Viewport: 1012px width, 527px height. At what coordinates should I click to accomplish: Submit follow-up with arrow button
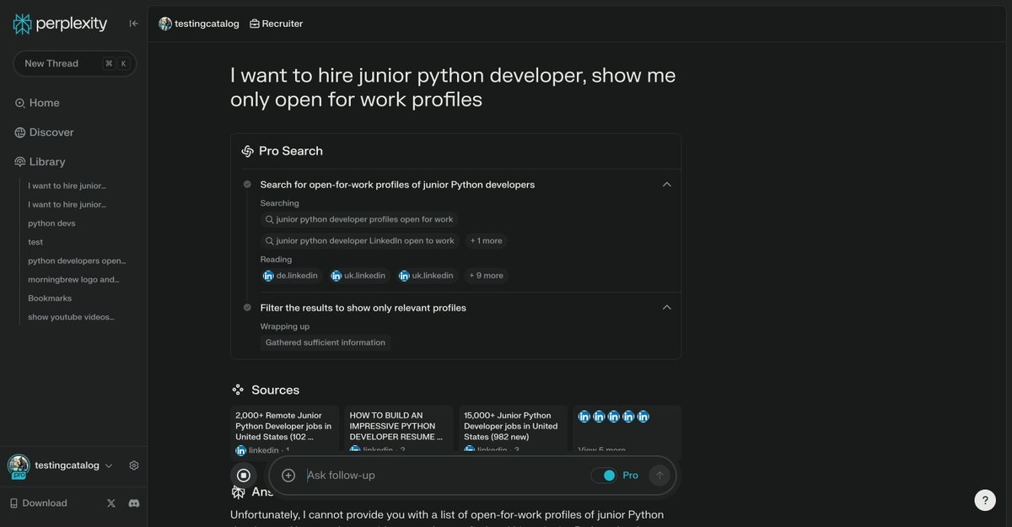659,476
